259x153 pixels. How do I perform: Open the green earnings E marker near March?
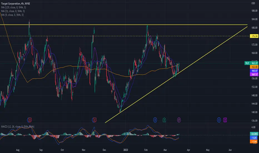click(164, 120)
